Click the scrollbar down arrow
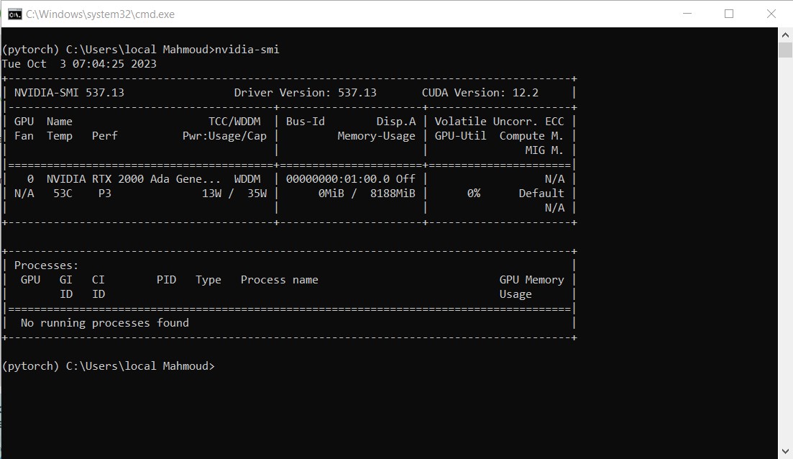The width and height of the screenshot is (793, 459). click(785, 452)
